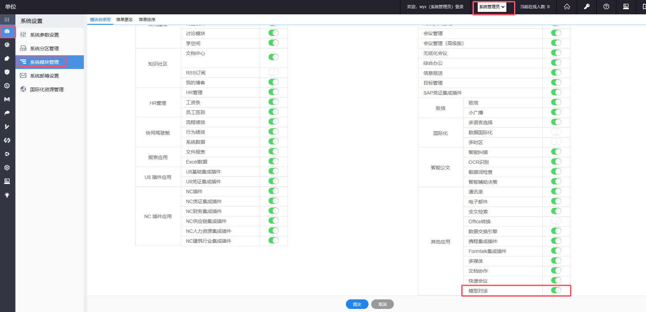646x312 pixels.
Task: Click the hexagon lightning icon in sidebar
Action: pyautogui.click(x=7, y=86)
